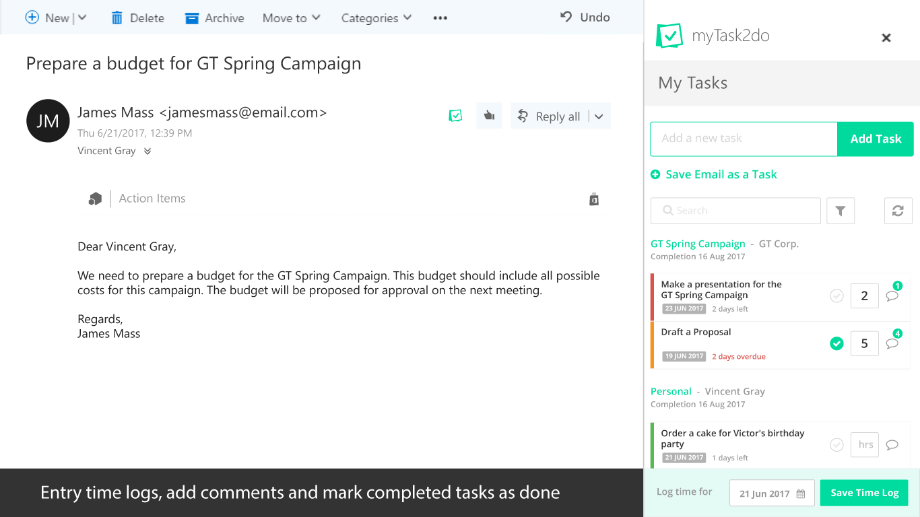Image resolution: width=920 pixels, height=517 pixels.
Task: Open comments for cake order task
Action: pyautogui.click(x=892, y=444)
